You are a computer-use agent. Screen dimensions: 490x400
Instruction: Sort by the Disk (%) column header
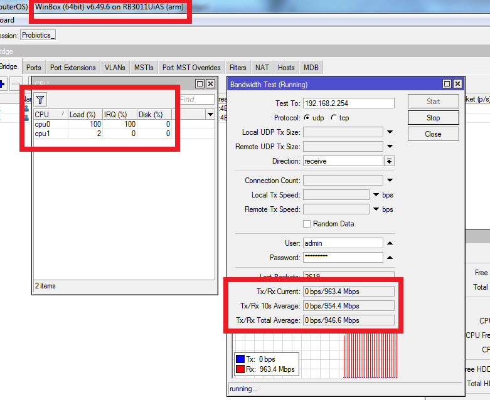154,115
